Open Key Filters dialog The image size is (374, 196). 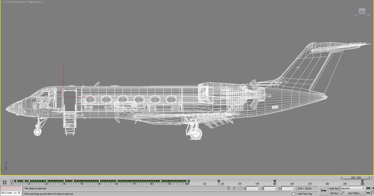point(354,193)
